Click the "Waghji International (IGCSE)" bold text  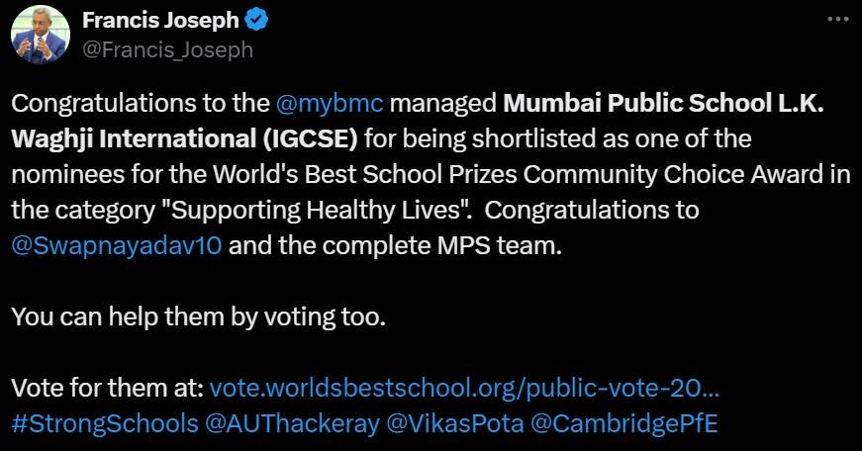[x=185, y=140]
